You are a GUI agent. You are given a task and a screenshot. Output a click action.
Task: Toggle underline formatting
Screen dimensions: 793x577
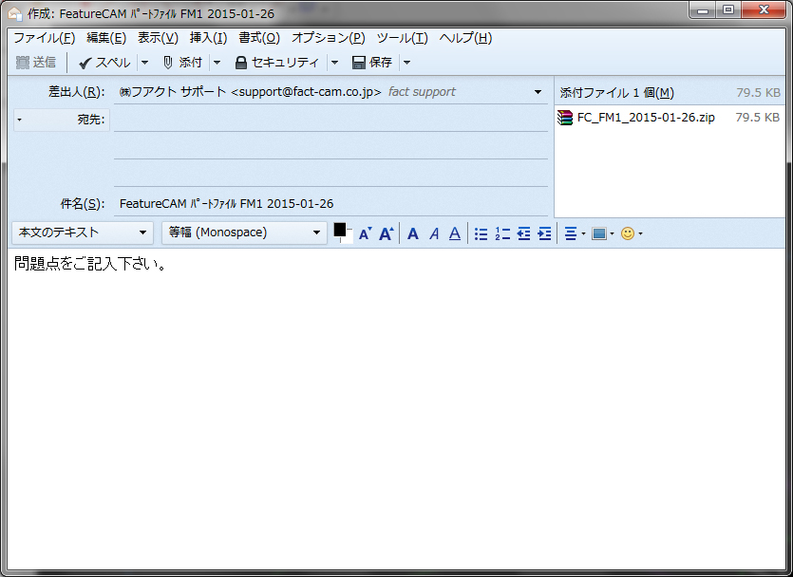coord(455,233)
